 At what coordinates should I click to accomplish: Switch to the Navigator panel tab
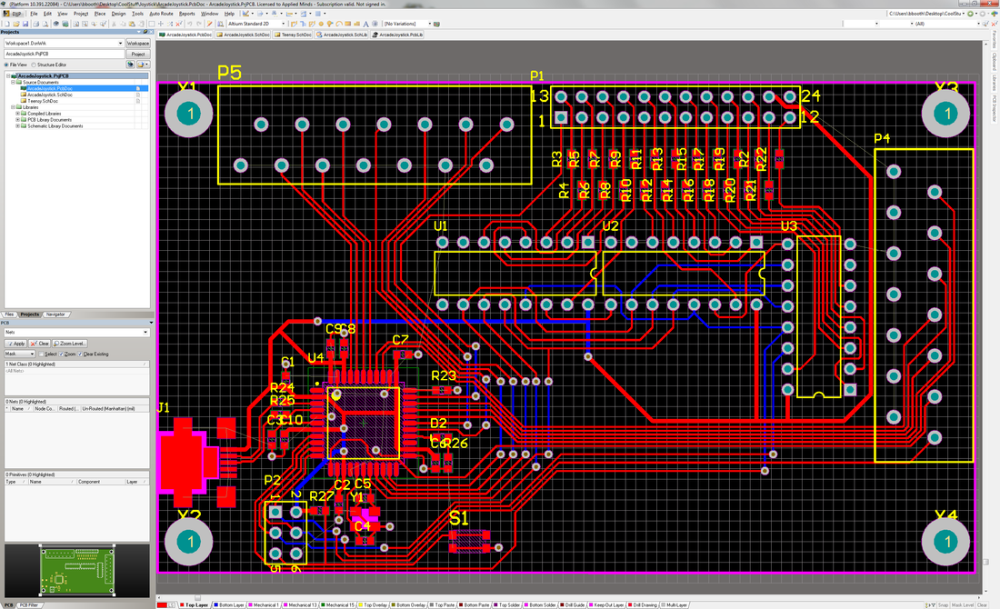55,314
